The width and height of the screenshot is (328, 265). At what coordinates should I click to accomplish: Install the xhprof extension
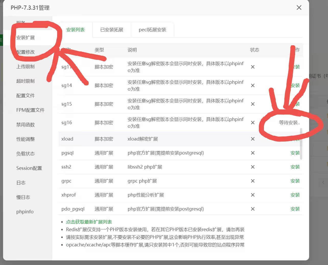coord(295,195)
